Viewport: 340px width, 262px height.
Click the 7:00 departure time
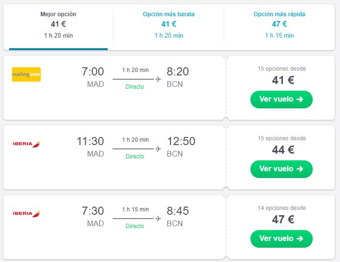93,72
